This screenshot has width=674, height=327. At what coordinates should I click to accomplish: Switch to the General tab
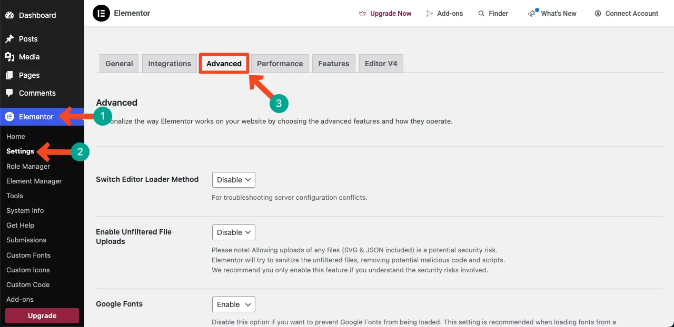[x=119, y=64]
